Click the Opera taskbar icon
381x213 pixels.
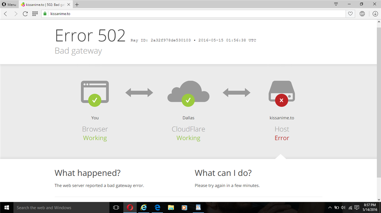pos(130,207)
